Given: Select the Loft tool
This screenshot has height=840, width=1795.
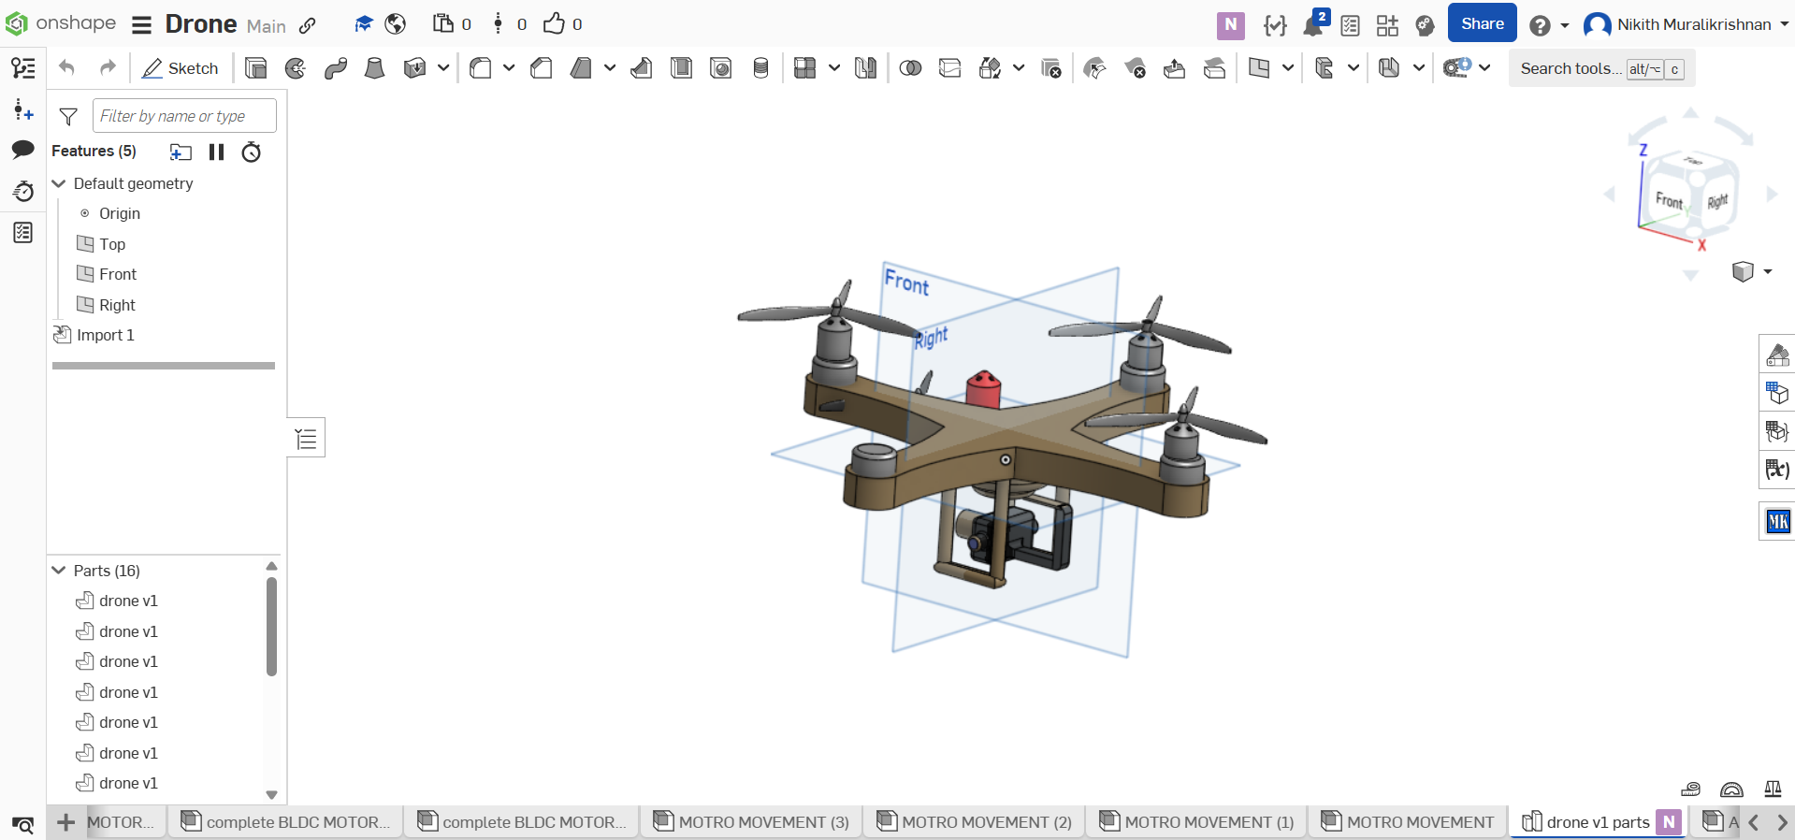Looking at the screenshot, I should click(x=374, y=68).
